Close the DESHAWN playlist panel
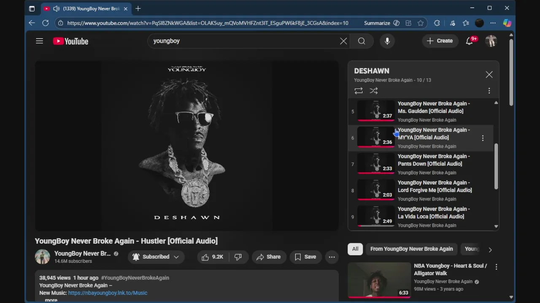 (489, 74)
